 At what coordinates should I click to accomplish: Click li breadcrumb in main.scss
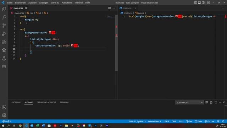click(46, 13)
